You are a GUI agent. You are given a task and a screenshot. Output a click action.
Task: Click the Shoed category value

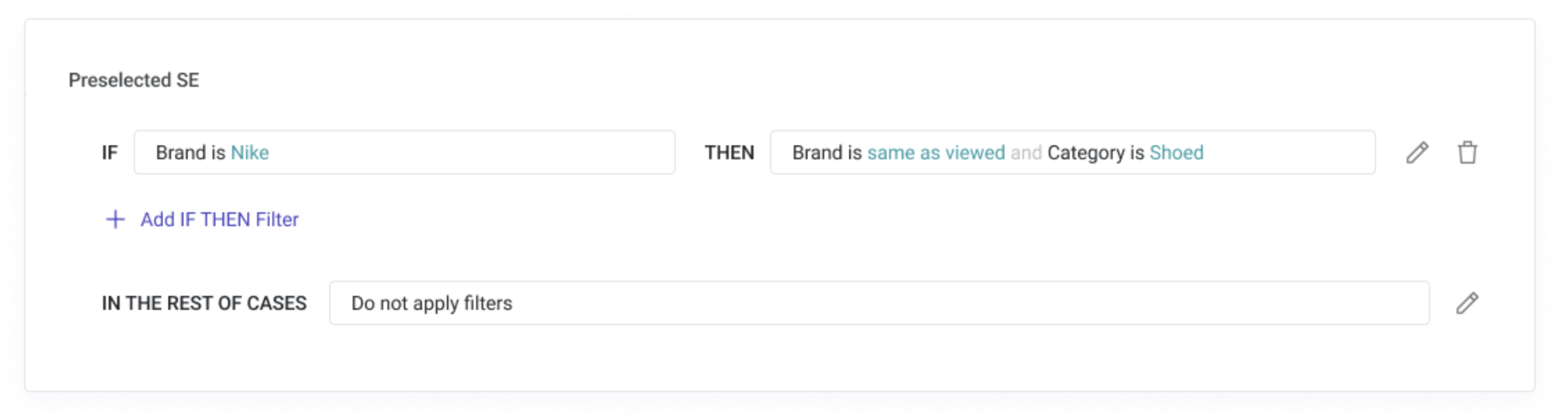tap(1176, 152)
